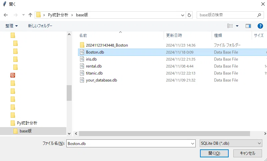267x161 pixels.
Task: Click the horizontal scrollbar thumb of file list
Action: pyautogui.click(x=164, y=133)
